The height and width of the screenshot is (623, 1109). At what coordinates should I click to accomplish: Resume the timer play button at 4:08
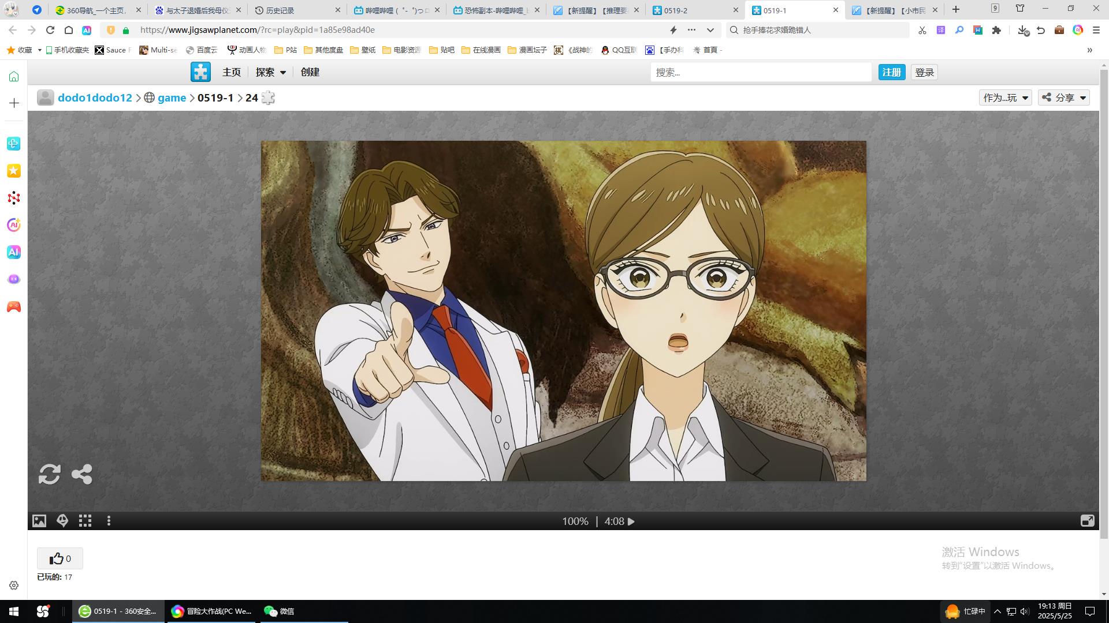click(x=631, y=521)
